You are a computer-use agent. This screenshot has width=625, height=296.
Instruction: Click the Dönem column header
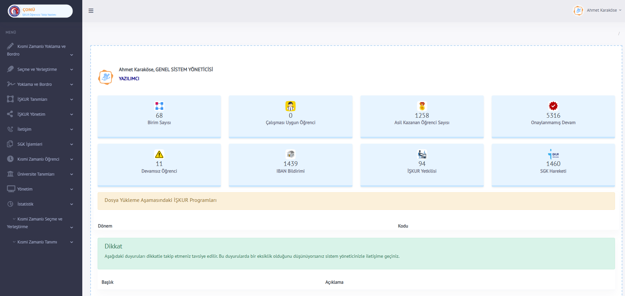click(x=105, y=226)
